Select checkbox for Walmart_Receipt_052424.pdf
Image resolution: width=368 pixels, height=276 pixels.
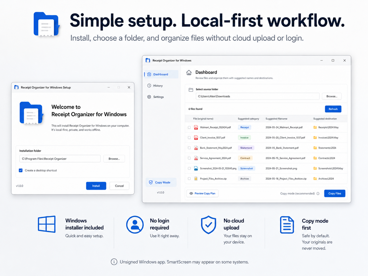[x=189, y=127]
